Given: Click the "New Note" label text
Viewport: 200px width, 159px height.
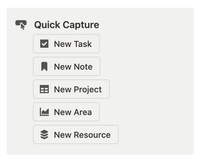Looking at the screenshot, I should [x=73, y=67].
